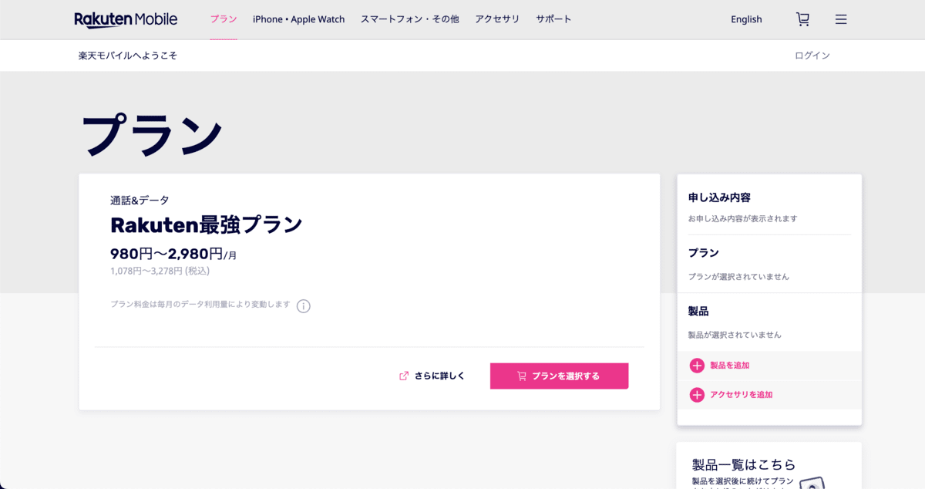Open the shopping cart icon in header

coord(802,19)
